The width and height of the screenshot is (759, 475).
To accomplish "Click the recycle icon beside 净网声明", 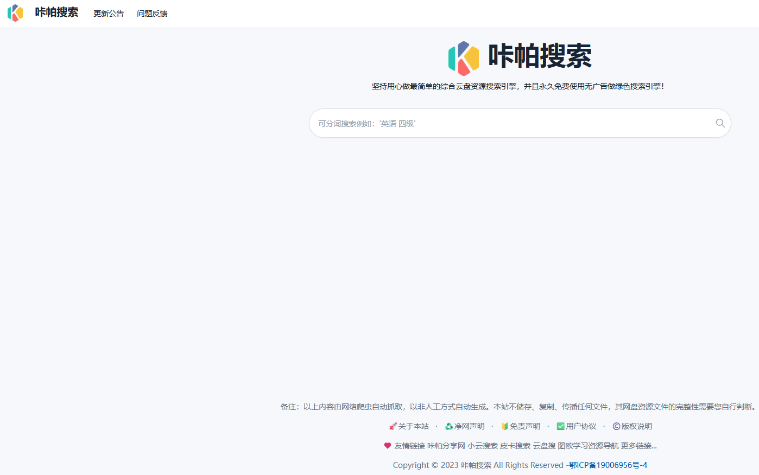I will point(449,427).
